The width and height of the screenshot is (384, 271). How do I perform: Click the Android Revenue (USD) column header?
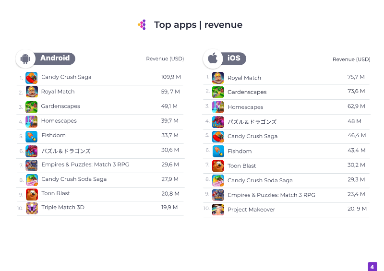165,59
